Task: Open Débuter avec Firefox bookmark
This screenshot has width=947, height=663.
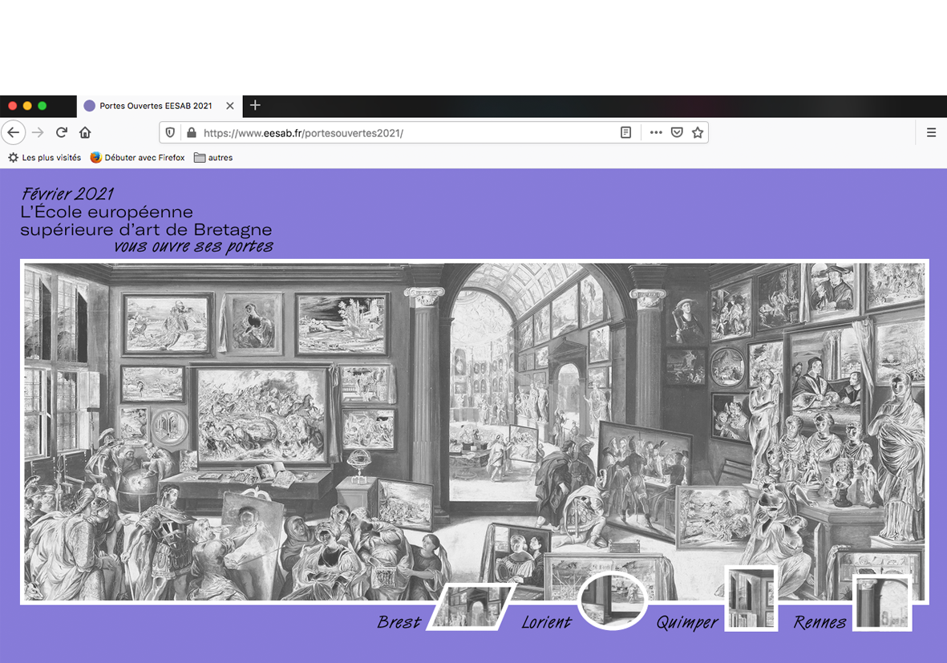Action: click(138, 158)
